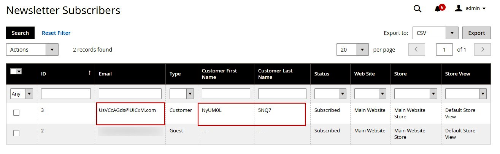The height and width of the screenshot is (154, 500).
Task: Go to next page arrow
Action: pyautogui.click(x=483, y=50)
